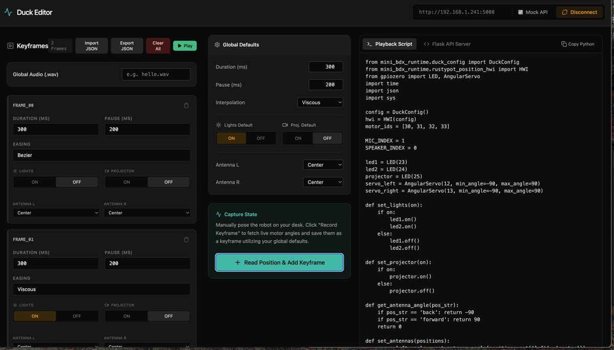
Task: Turn FRAME_00 projector OFF
Action: coord(168,182)
